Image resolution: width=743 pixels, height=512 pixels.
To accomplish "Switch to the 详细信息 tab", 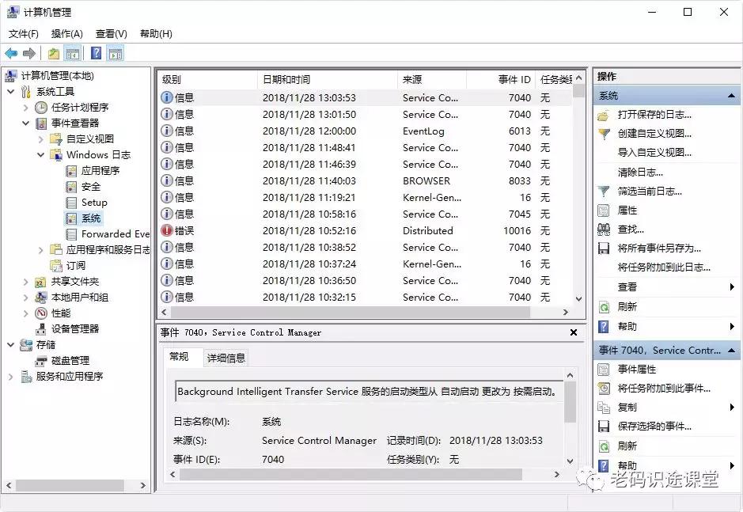I will pyautogui.click(x=226, y=357).
